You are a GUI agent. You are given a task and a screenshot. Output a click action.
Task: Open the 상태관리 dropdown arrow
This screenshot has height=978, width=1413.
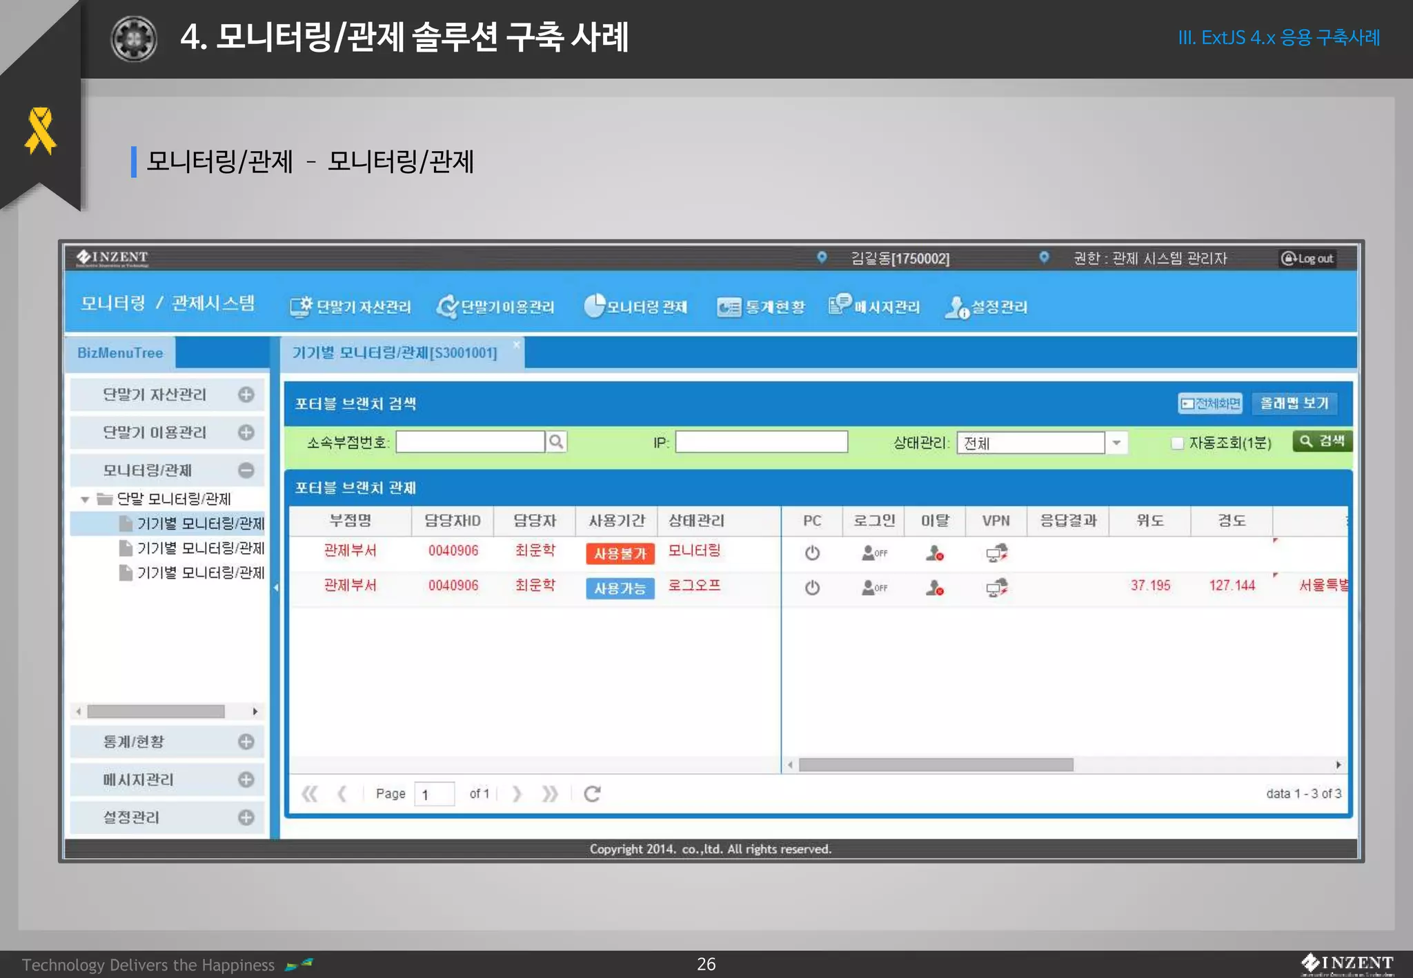pos(1116,443)
